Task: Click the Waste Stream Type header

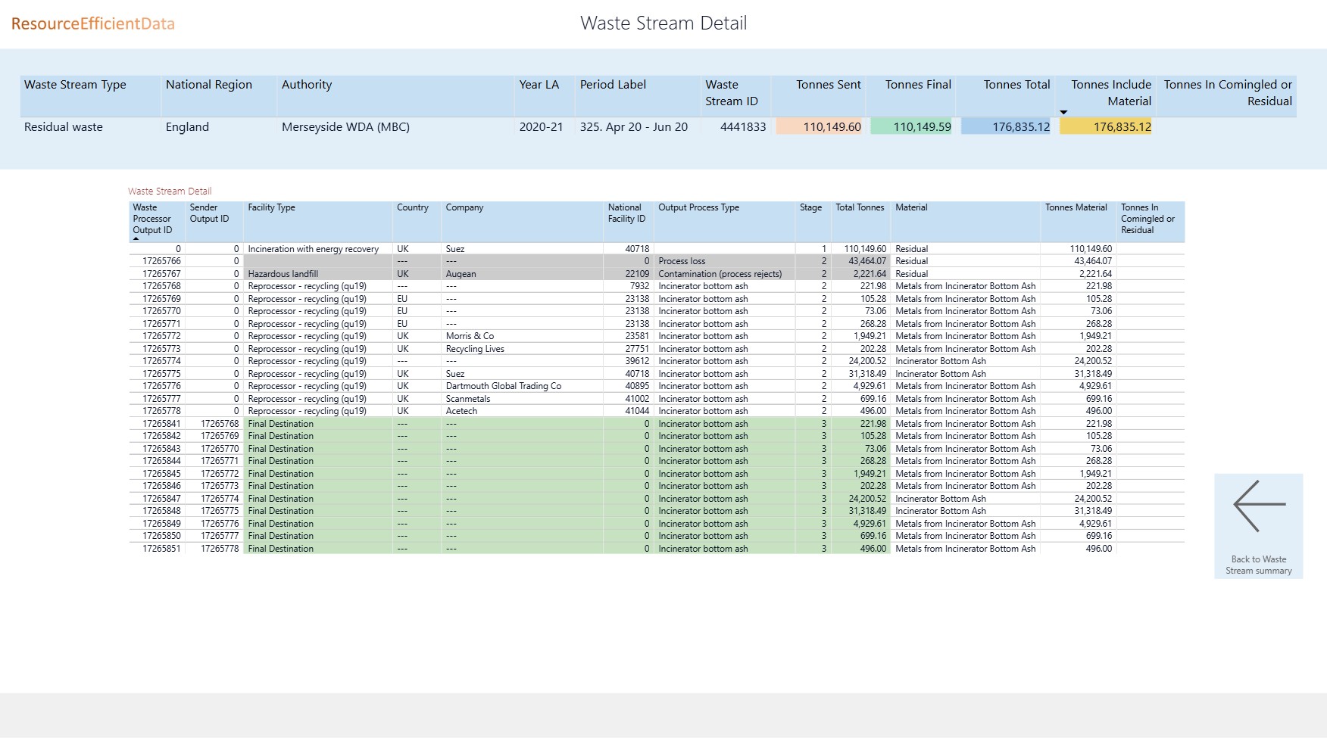Action: coord(75,85)
